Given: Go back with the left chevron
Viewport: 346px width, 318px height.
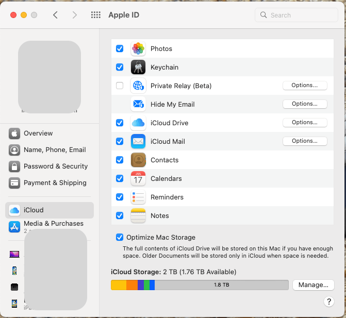Looking at the screenshot, I should pos(55,15).
